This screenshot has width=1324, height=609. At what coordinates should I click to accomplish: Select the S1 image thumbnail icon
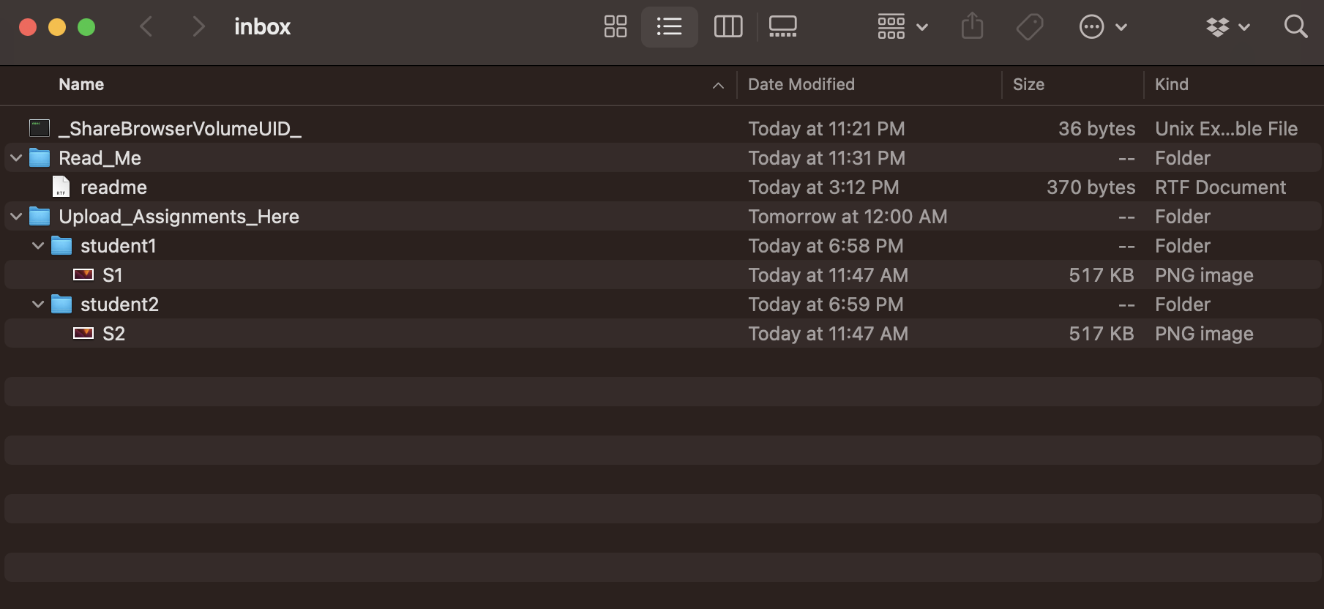pyautogui.click(x=83, y=274)
